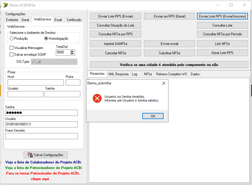This screenshot has width=252, height=185.
Task: Click the masked Senha password field
Action: [41, 113]
